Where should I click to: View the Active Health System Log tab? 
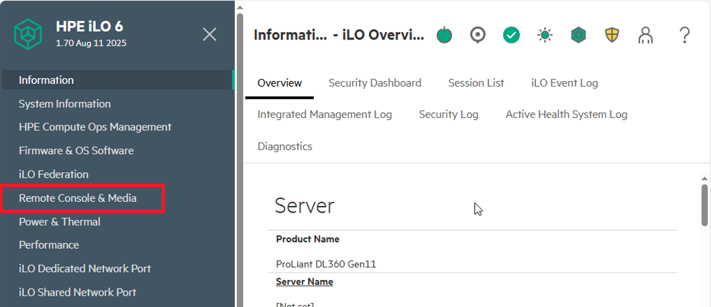point(566,115)
